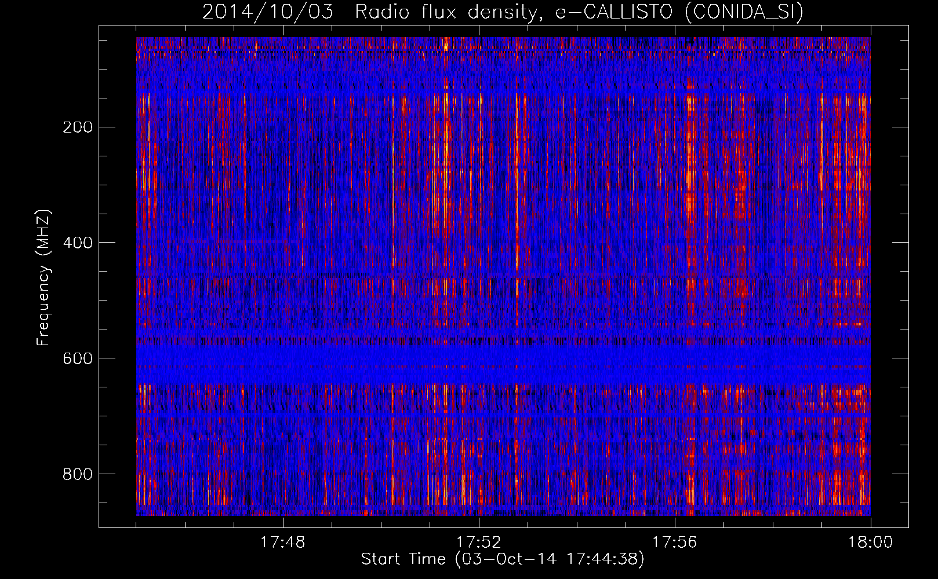This screenshot has width=938, height=579.
Task: Click the "Start Time (03-Oct-14 17:44:38)" label
Action: (x=503, y=559)
